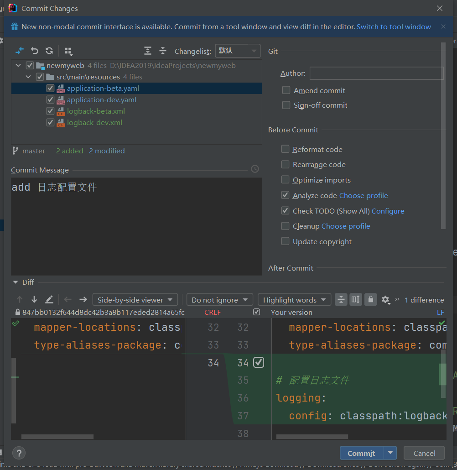Click the Show Diff icon in changes toolbar
This screenshot has width=457, height=470.
[20, 51]
